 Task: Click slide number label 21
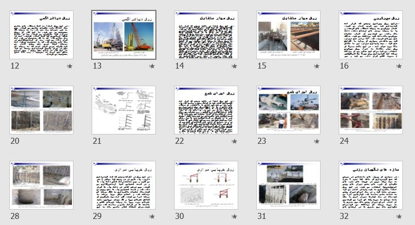pos(97,141)
